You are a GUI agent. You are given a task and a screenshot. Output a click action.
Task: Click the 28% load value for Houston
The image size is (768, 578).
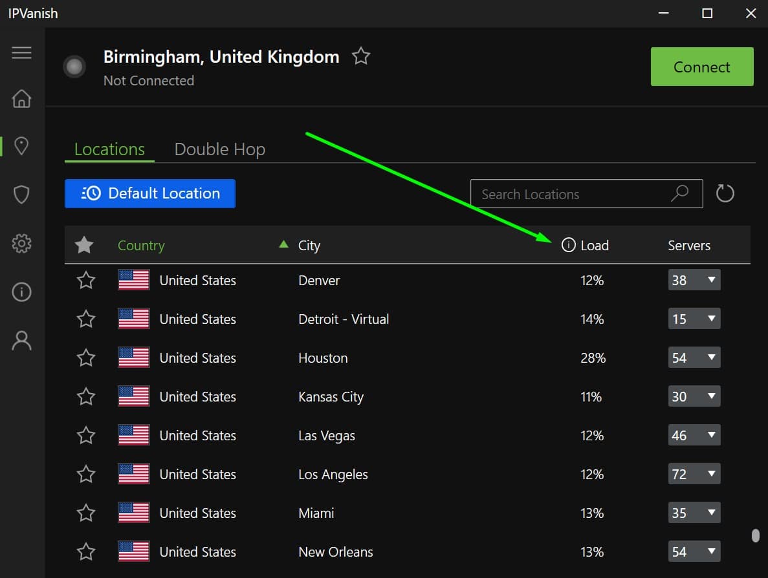coord(593,358)
